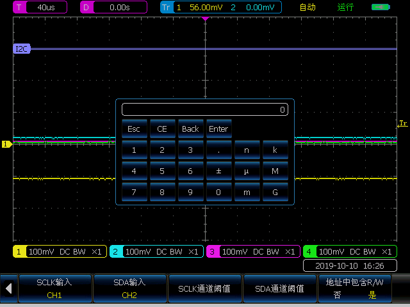Image resolution: width=410 pixels, height=307 pixels.
Task: Tap the kilo (k) unit key
Action: [x=275, y=150]
